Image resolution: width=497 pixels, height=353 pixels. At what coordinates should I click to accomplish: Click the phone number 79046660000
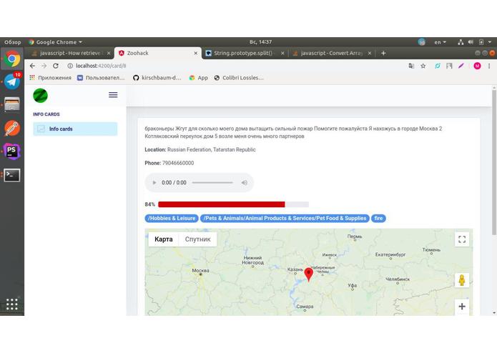coord(178,163)
